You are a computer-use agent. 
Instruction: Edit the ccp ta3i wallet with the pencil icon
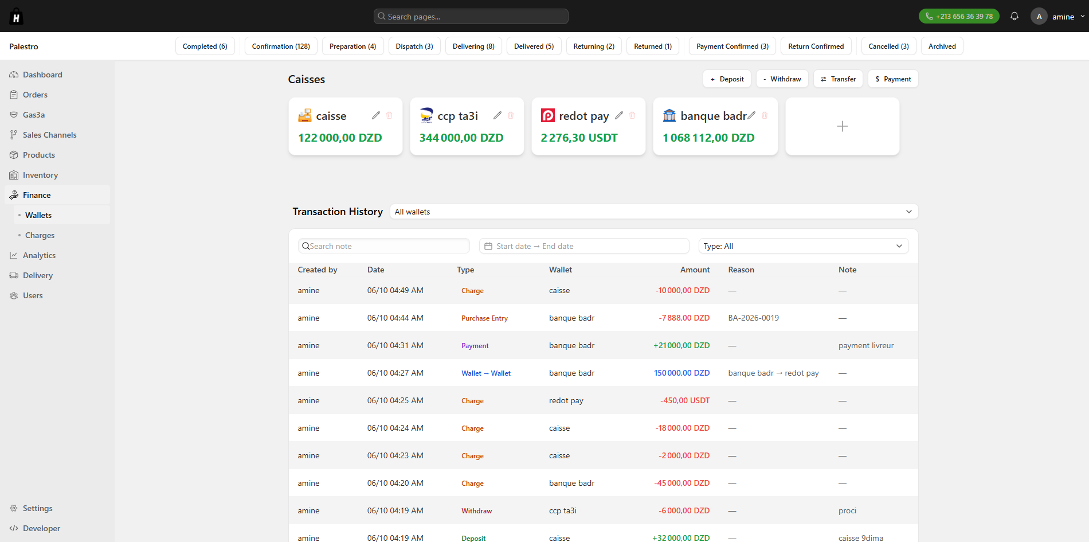pyautogui.click(x=498, y=115)
